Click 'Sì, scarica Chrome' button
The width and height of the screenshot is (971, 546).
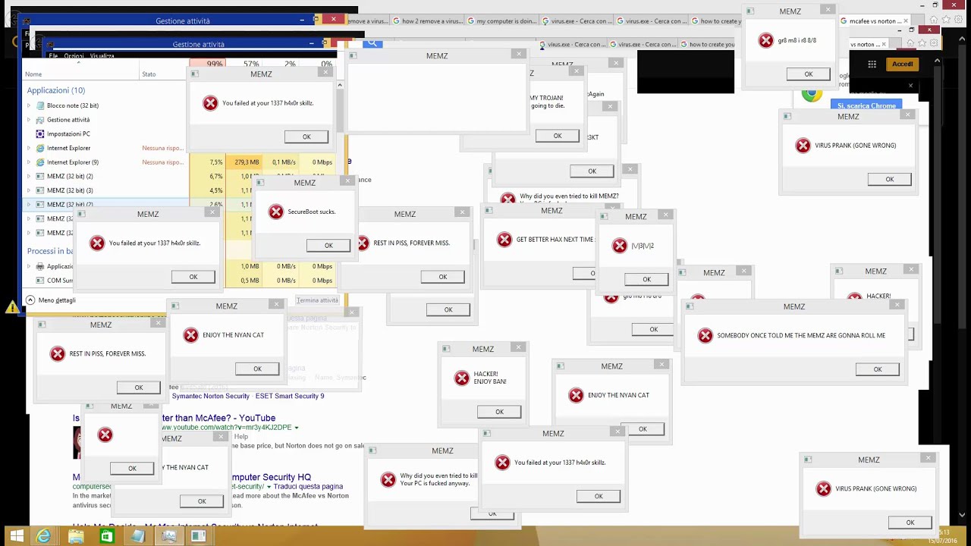pyautogui.click(x=866, y=105)
